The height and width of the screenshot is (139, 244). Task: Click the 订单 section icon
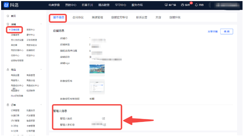coord(8,105)
